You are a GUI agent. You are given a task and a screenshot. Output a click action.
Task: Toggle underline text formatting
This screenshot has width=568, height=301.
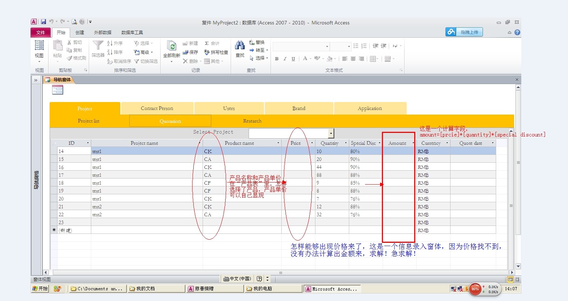pos(293,59)
